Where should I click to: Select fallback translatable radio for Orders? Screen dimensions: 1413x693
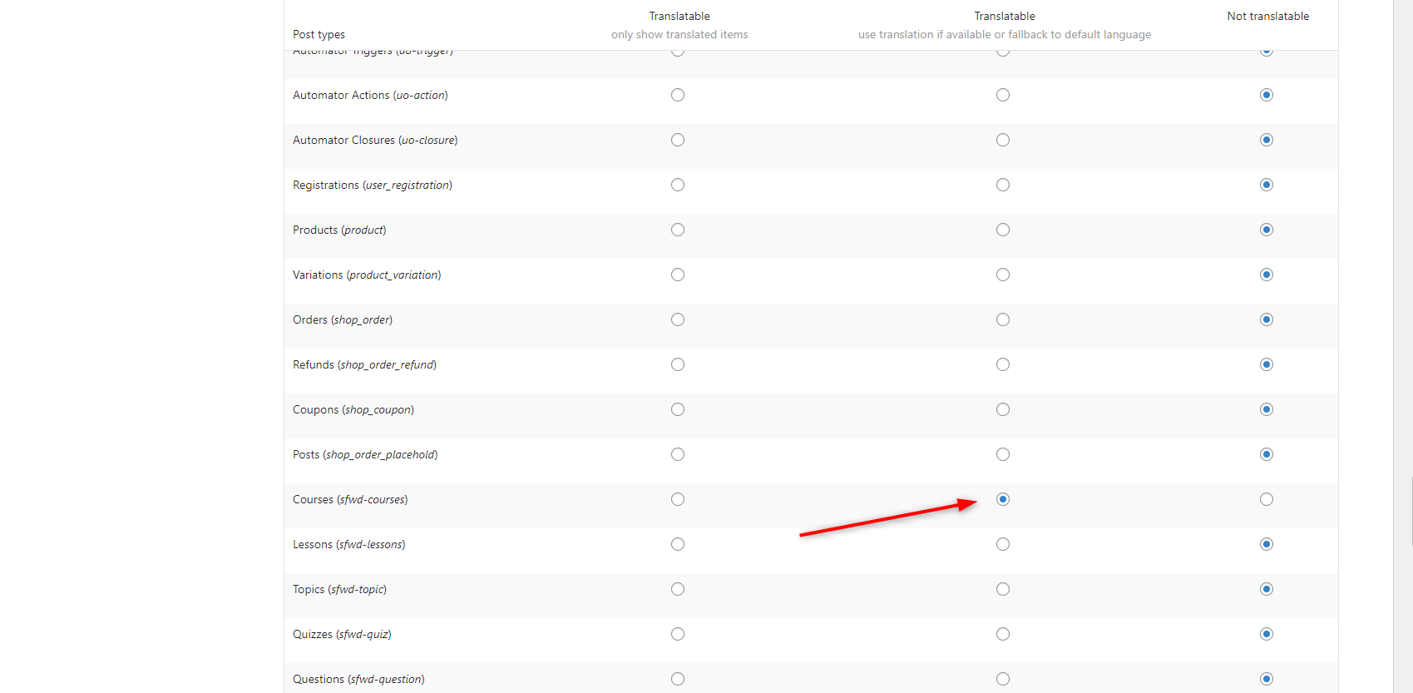click(x=1003, y=319)
